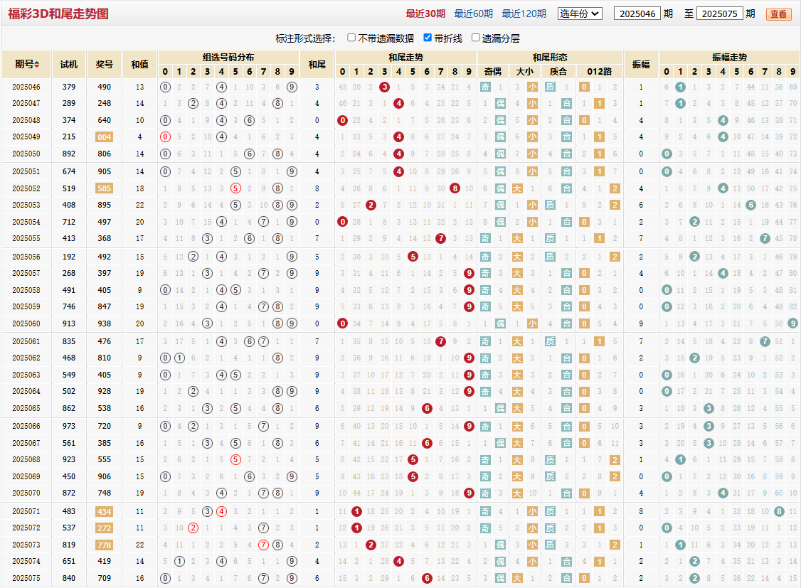Screen dimensions: 801x588
Task: Click the 查看 button
Action: tap(778, 14)
